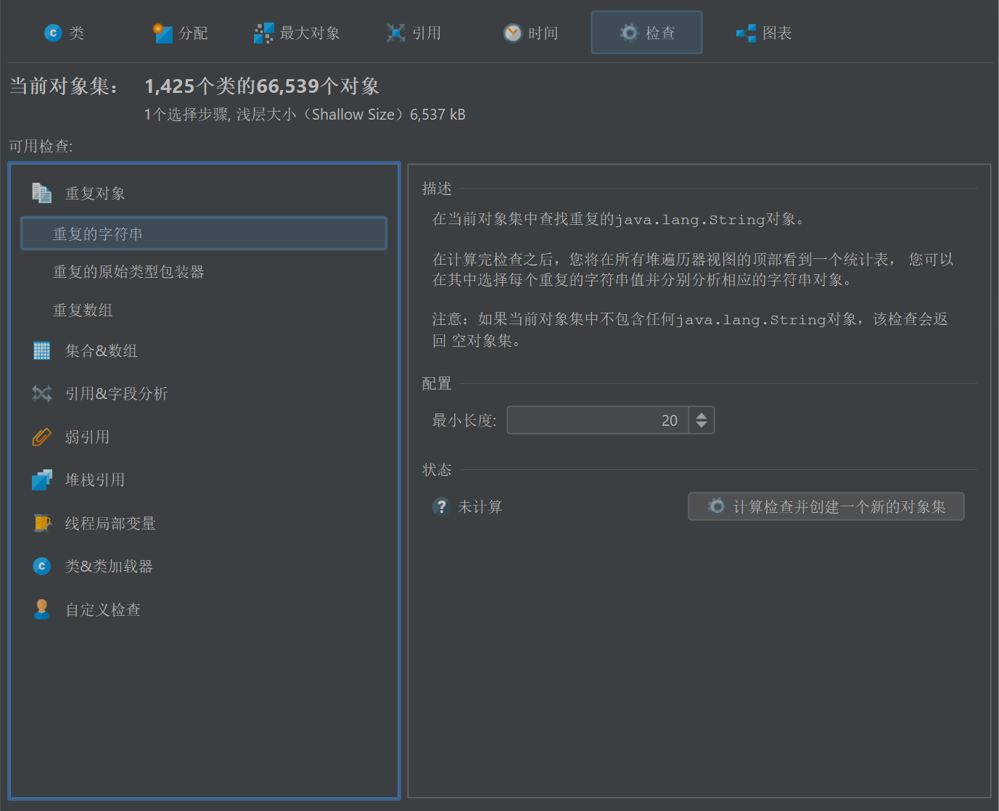Click the collections & arrays (集合&数组) grid icon
Screen dimensions: 999x811
tap(41, 351)
